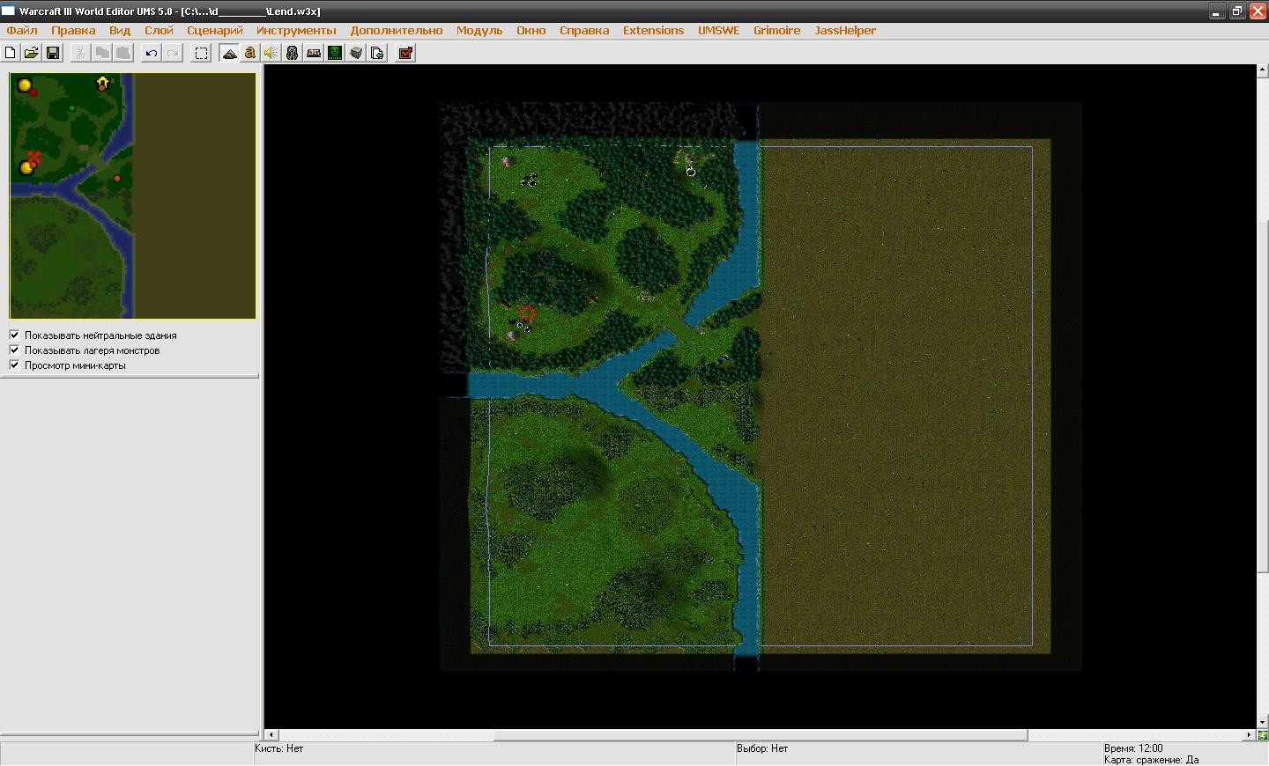Expand the Инструменты menu
This screenshot has width=1269, height=766.
(x=296, y=30)
